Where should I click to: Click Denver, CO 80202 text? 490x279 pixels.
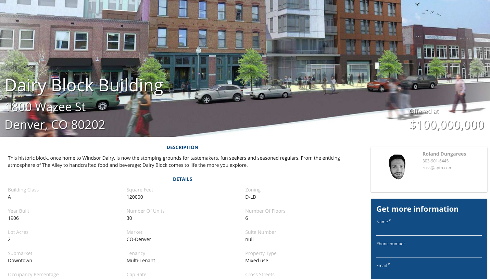55,124
